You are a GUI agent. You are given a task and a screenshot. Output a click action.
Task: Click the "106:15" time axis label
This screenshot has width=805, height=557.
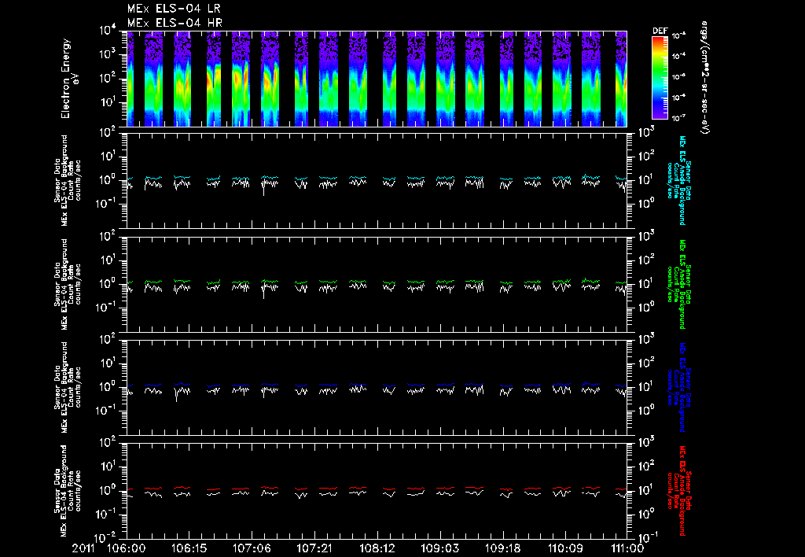tap(189, 548)
